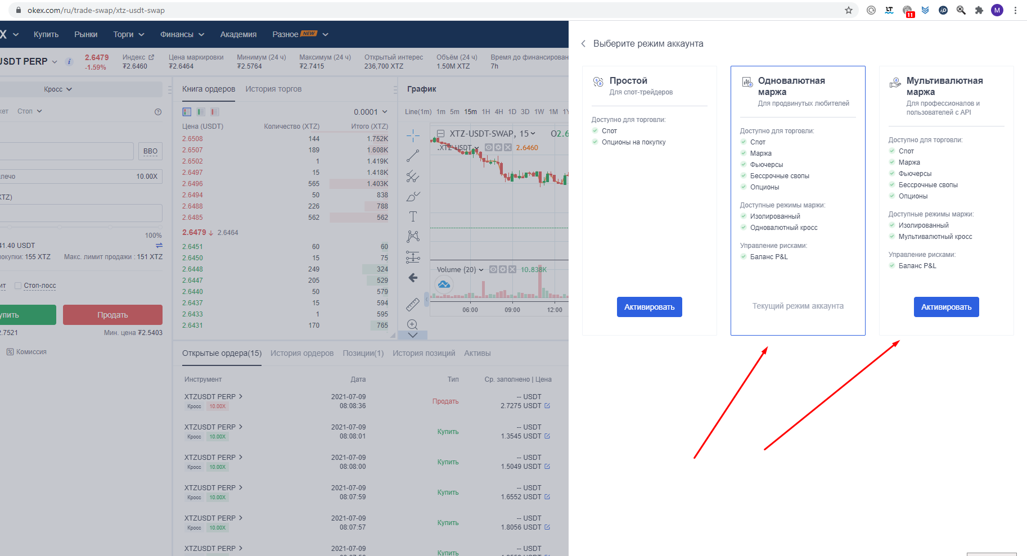Open settings of .XTZ-USDT indicator
1027x556 pixels.
click(498, 147)
